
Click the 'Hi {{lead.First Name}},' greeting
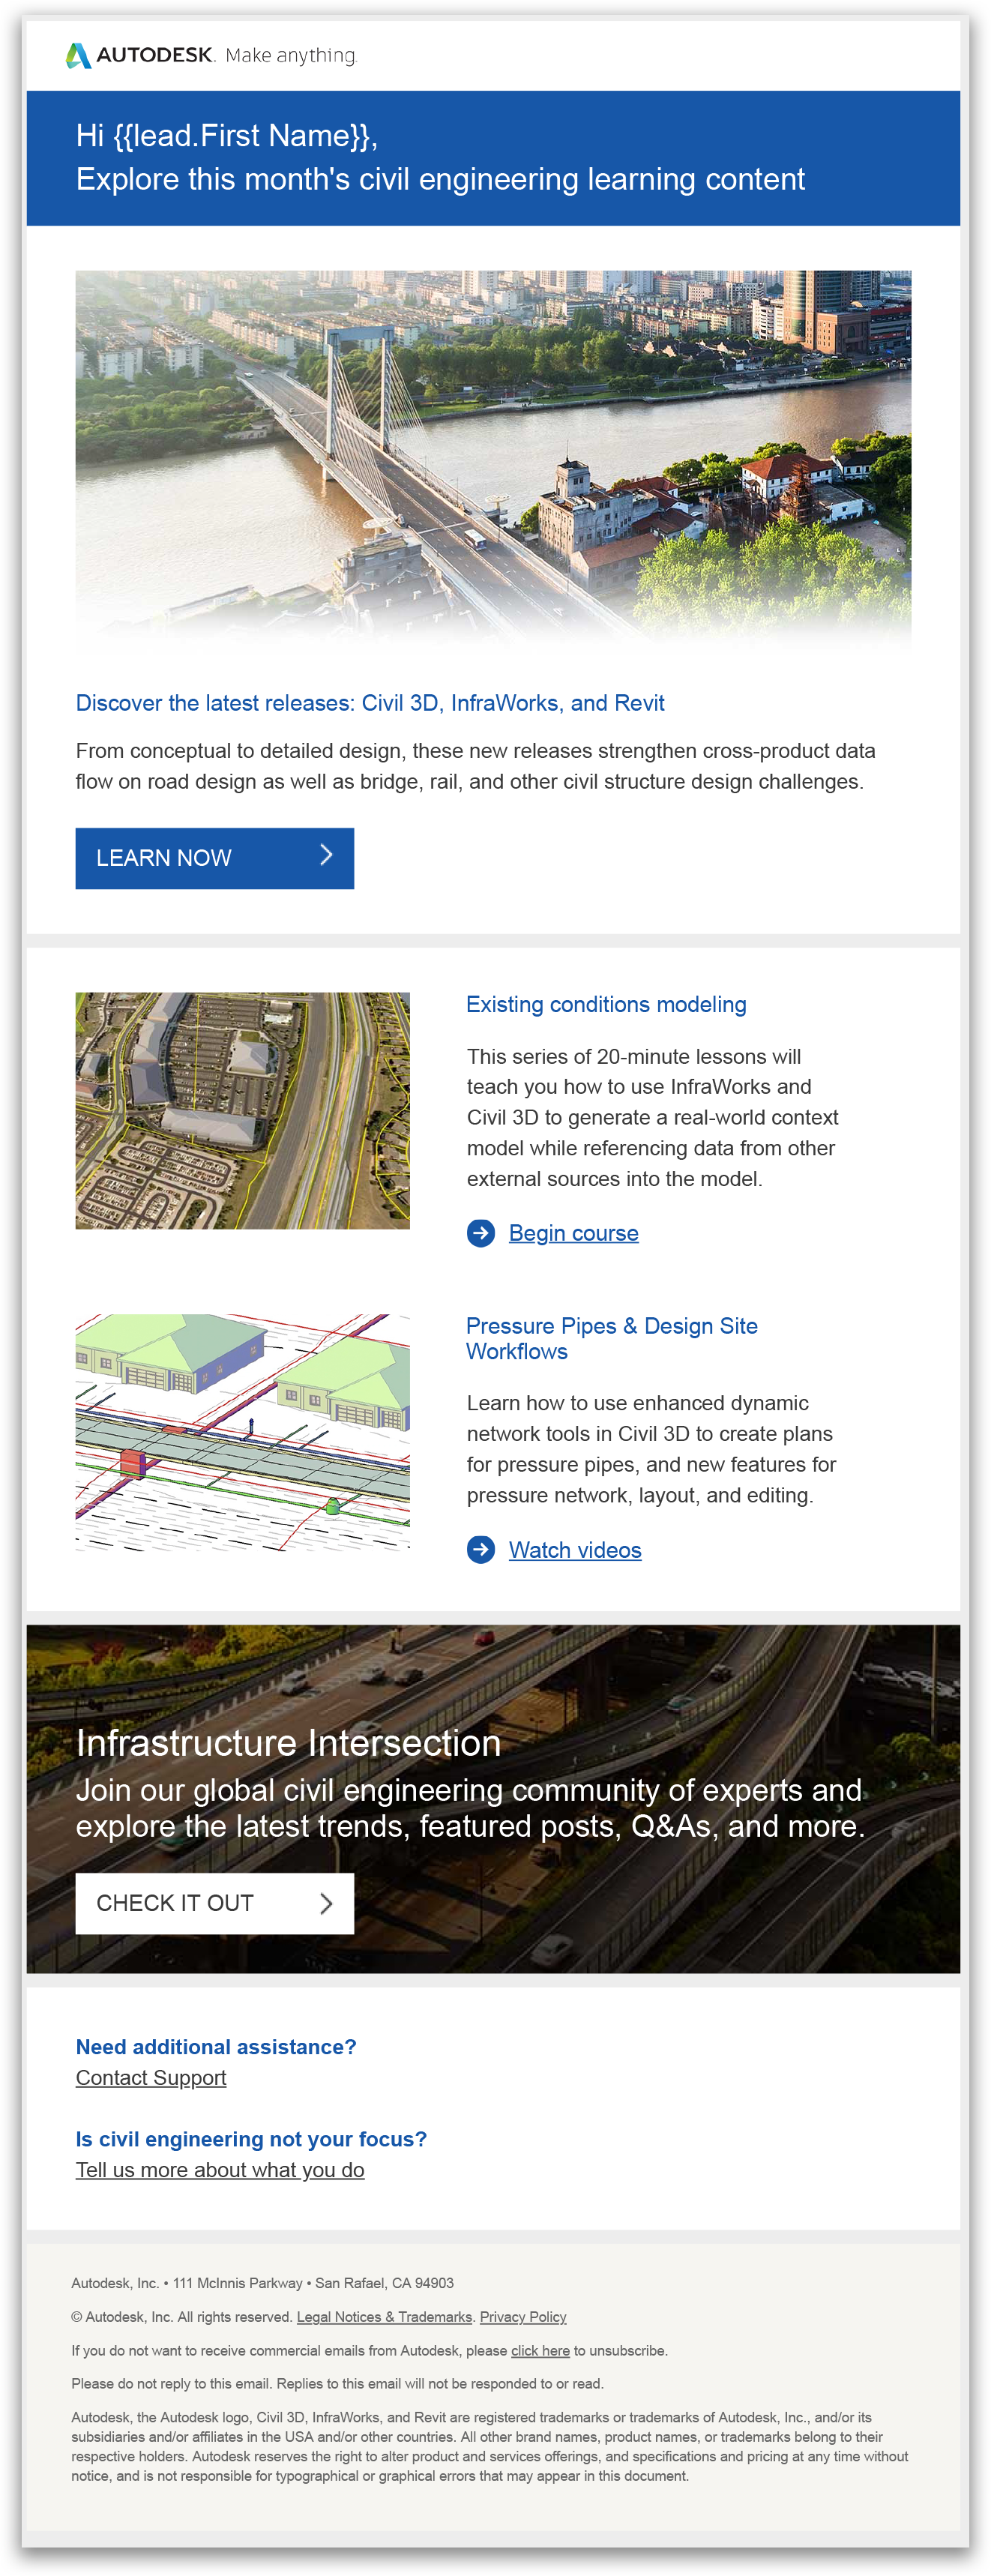pos(227,135)
